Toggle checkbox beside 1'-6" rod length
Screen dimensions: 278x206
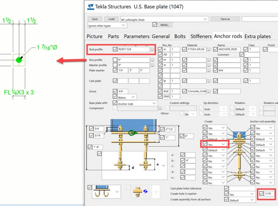90,147
